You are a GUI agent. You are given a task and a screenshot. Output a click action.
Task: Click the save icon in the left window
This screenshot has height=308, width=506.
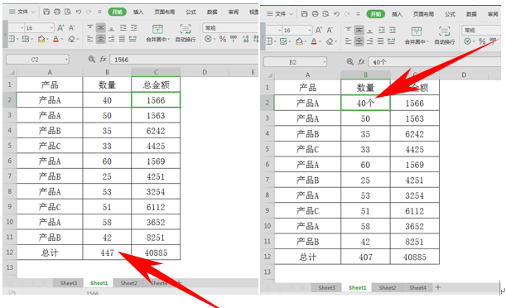point(46,12)
